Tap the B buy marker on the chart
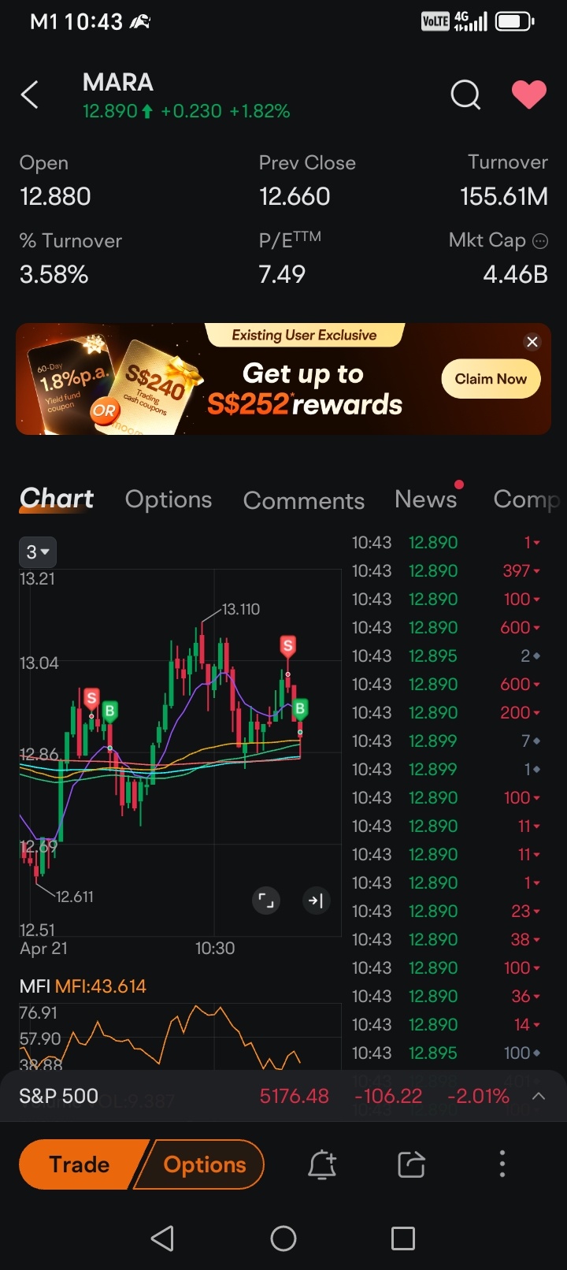 click(x=300, y=709)
